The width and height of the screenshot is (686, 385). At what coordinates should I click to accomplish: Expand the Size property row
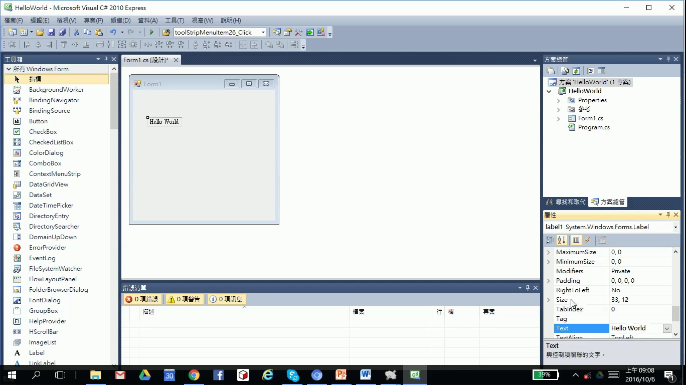click(x=548, y=300)
